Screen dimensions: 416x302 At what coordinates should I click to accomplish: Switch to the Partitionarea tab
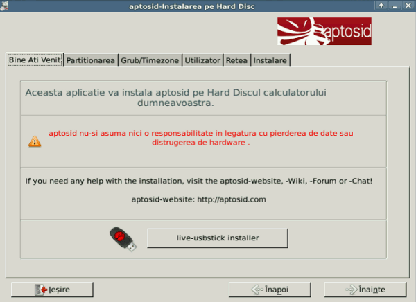(90, 60)
